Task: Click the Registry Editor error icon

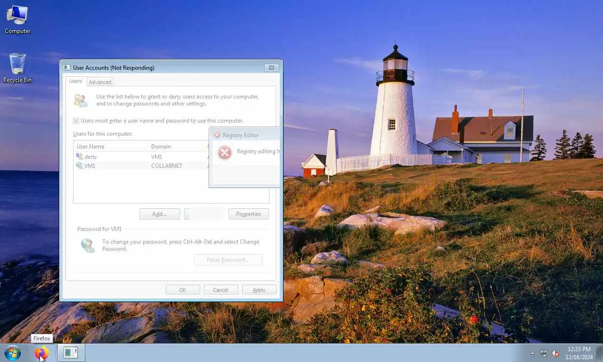Action: [225, 152]
